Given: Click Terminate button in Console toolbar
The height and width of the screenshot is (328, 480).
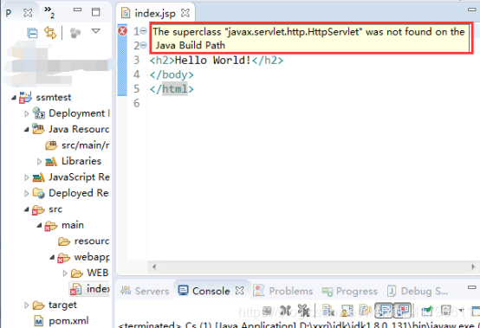Looking at the screenshot, I should pos(267,312).
